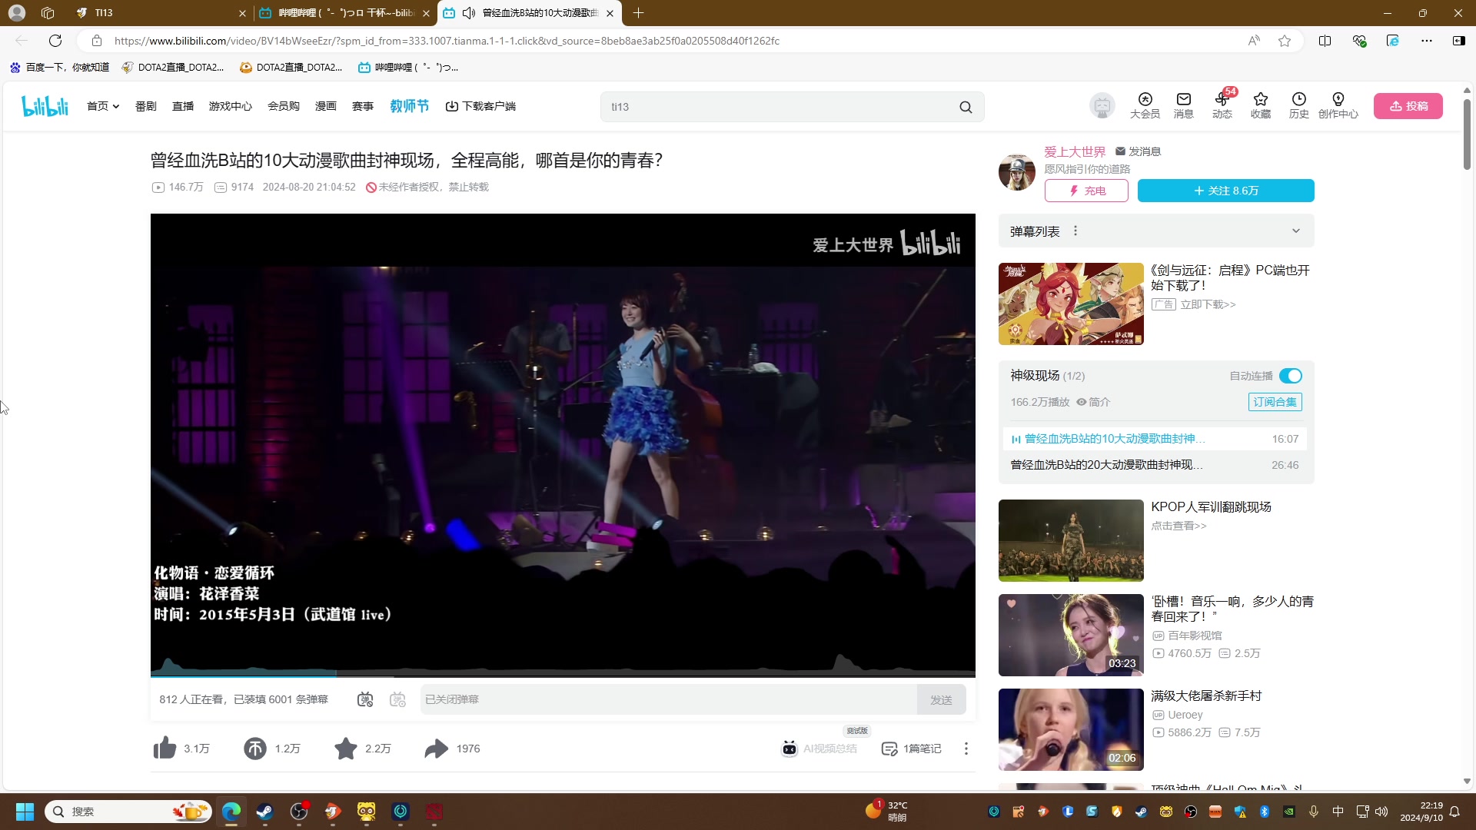1476x830 pixels.
Task: Click the 充电 button
Action: tap(1086, 191)
